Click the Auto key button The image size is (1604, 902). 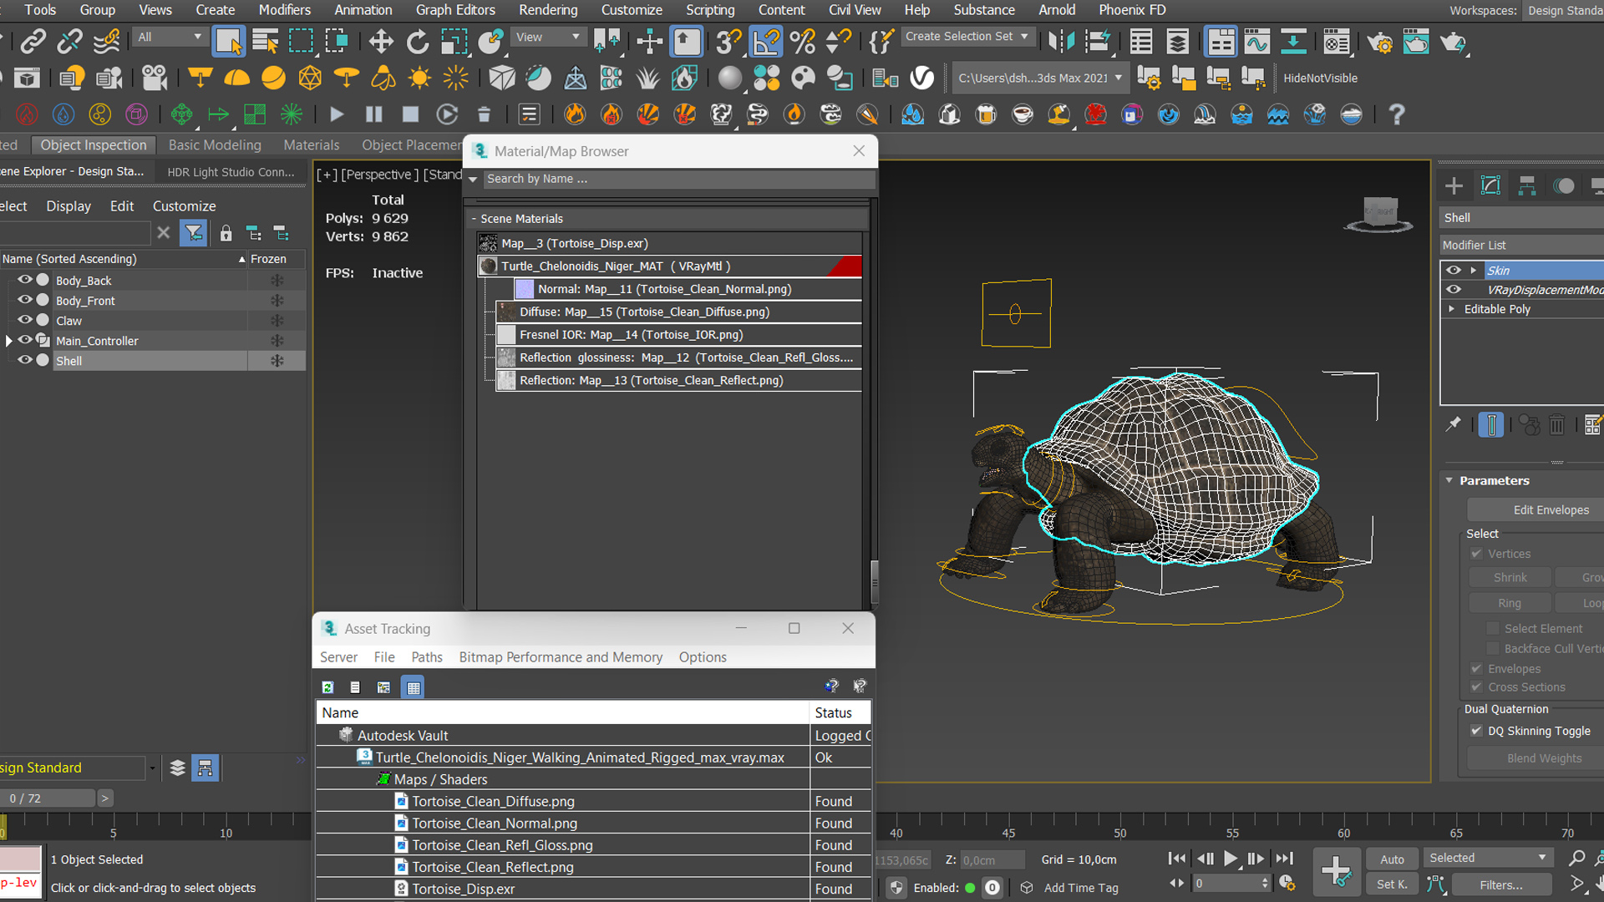(x=1392, y=859)
